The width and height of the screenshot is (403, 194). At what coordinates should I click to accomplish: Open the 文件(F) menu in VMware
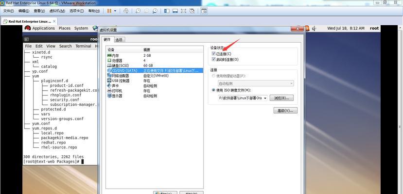click(x=8, y=11)
